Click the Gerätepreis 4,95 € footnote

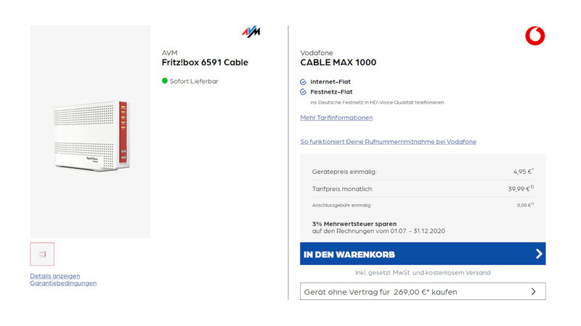click(533, 170)
